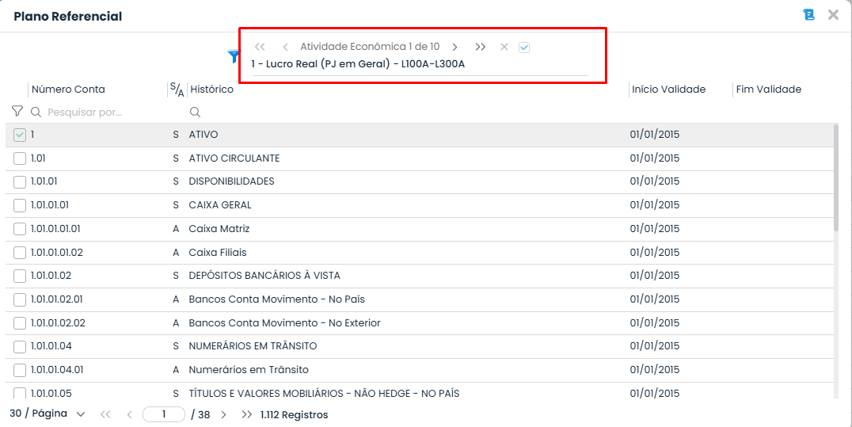This screenshot has width=852, height=427.
Task: Select the DISPONIBILIDADES row text
Action: [x=231, y=181]
